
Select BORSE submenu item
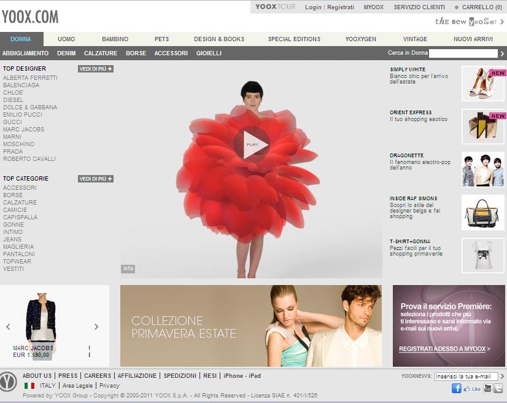(136, 53)
